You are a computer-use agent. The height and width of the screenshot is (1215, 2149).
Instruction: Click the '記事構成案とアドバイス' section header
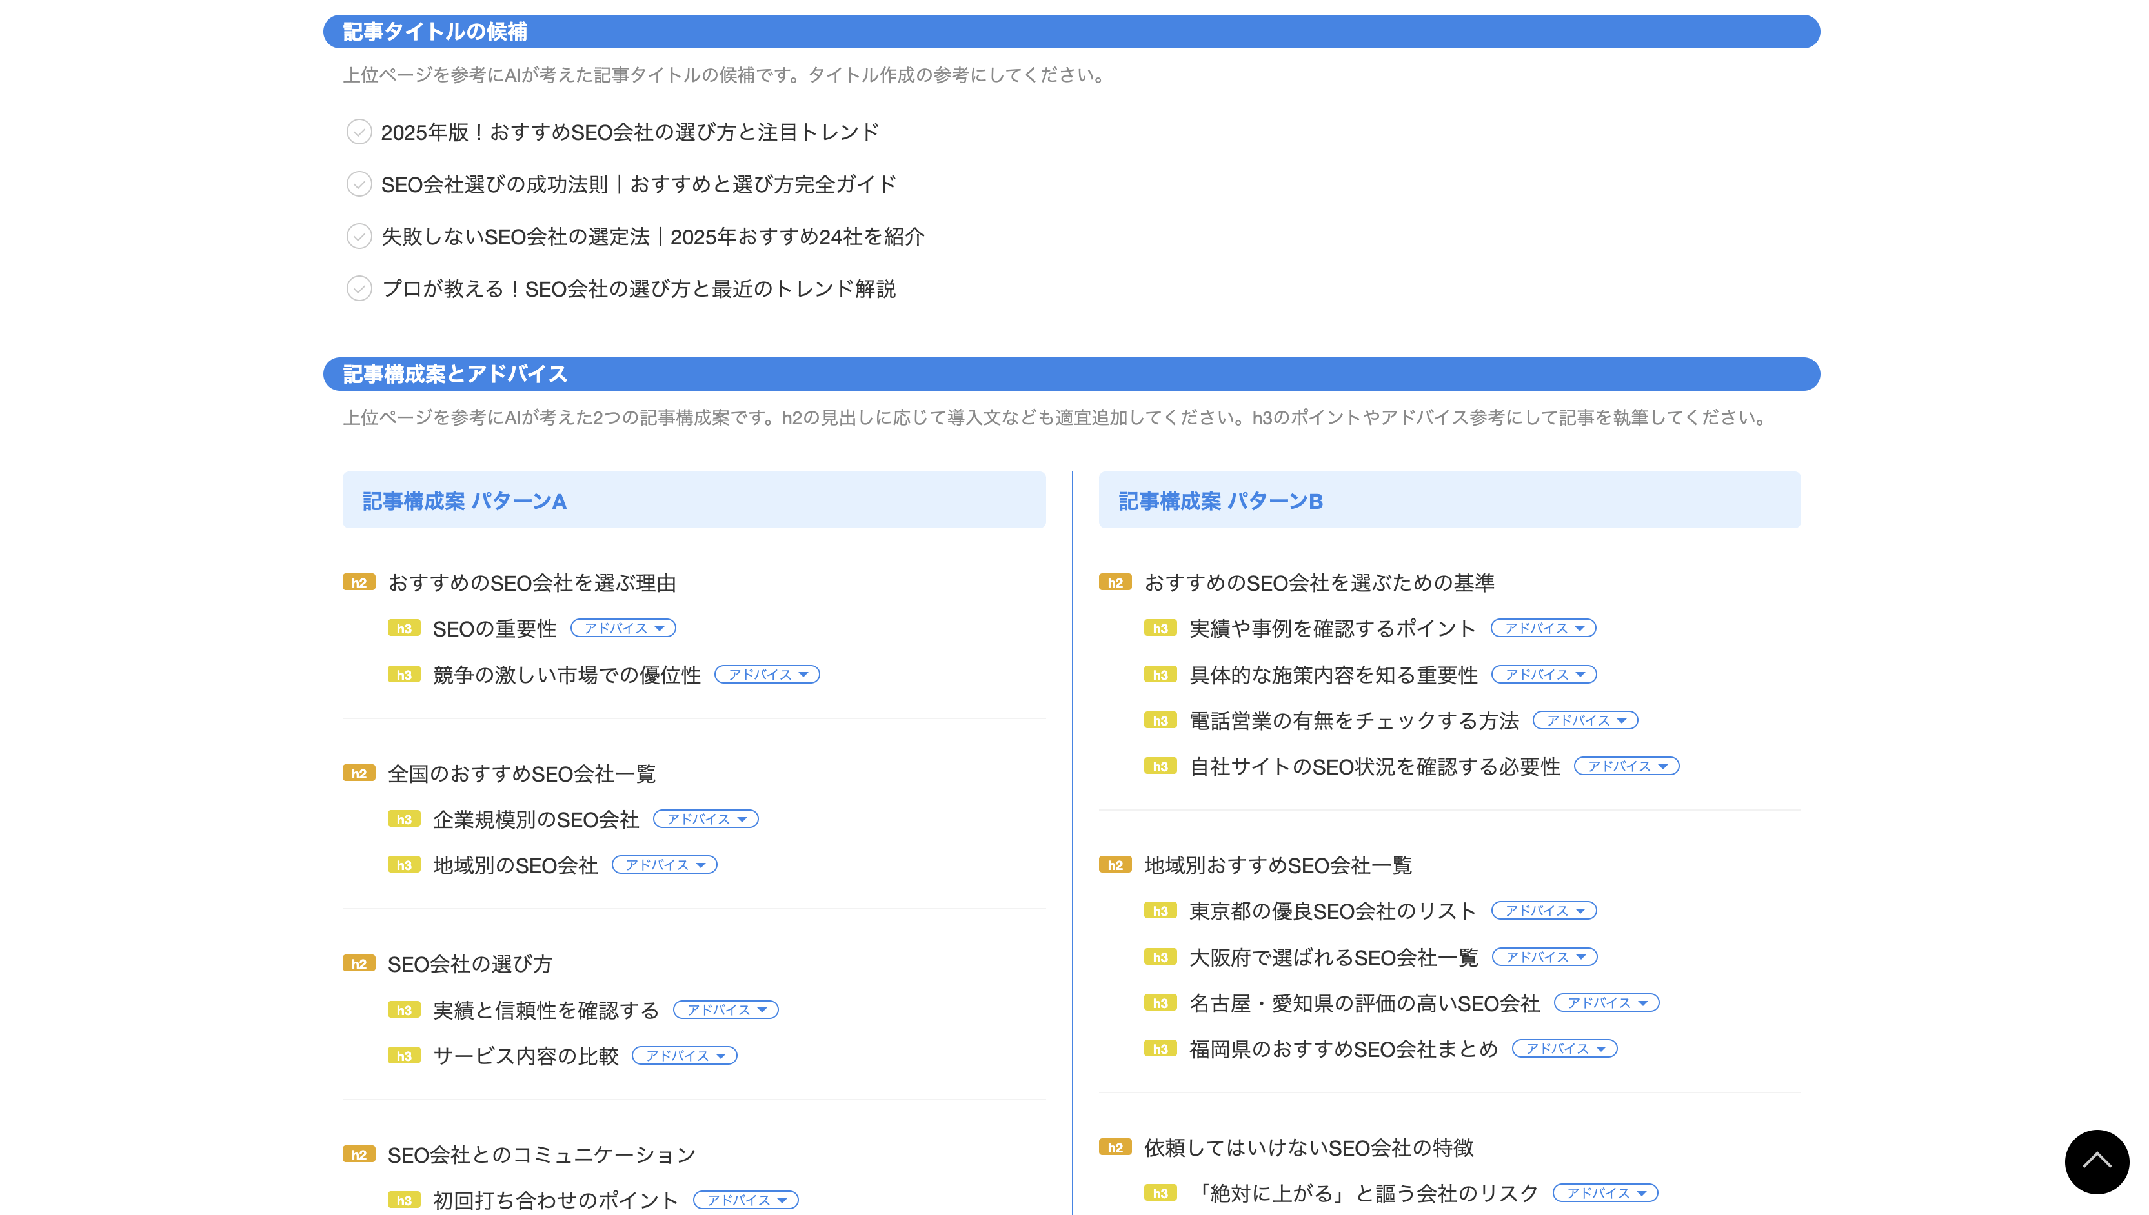1071,374
